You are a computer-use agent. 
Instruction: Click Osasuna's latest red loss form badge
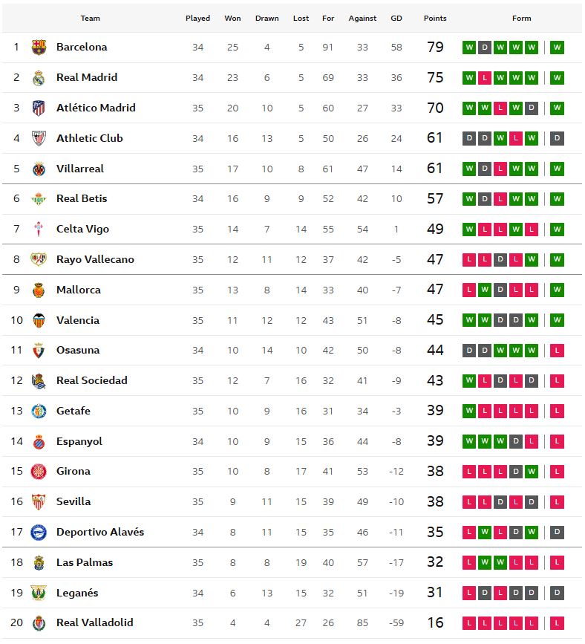(558, 351)
